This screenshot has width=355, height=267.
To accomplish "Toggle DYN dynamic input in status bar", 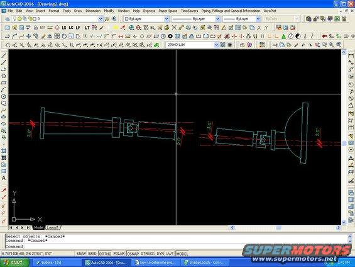I will point(160,253).
